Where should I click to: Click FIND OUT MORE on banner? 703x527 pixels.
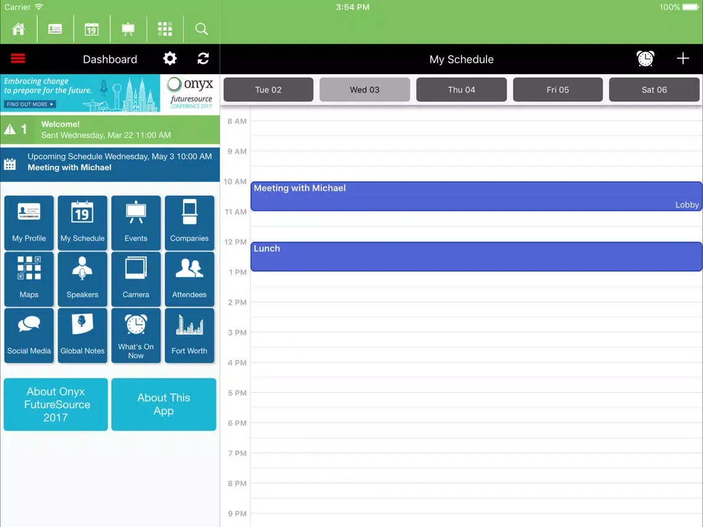[30, 104]
